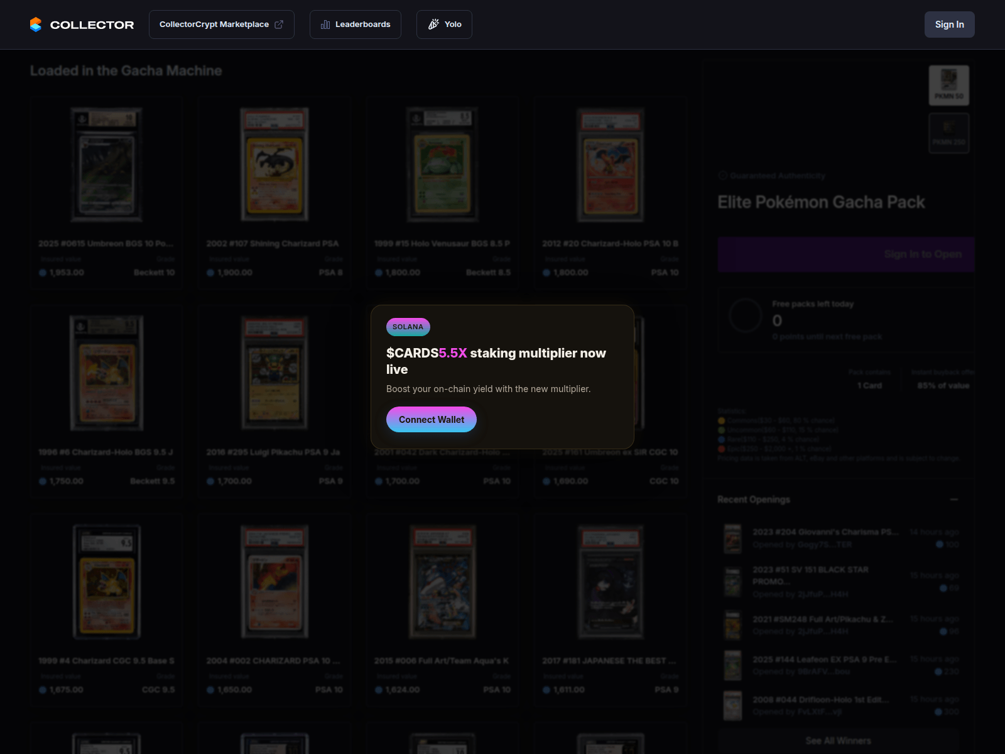This screenshot has height=754, width=1005.
Task: Open the 2016 #295 Luigi Pikachu PSA 9 card
Action: (x=274, y=401)
